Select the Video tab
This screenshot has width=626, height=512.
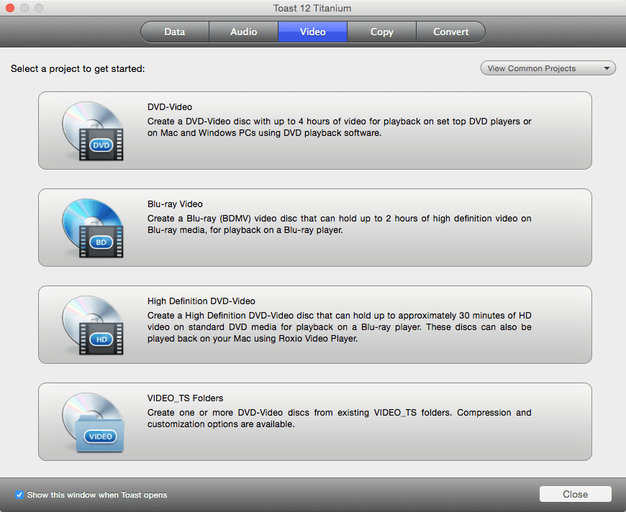[312, 32]
